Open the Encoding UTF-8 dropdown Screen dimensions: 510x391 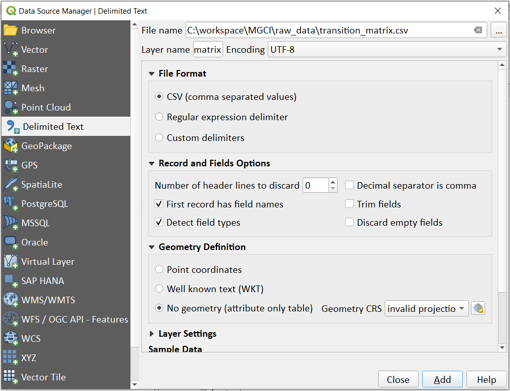coord(387,49)
